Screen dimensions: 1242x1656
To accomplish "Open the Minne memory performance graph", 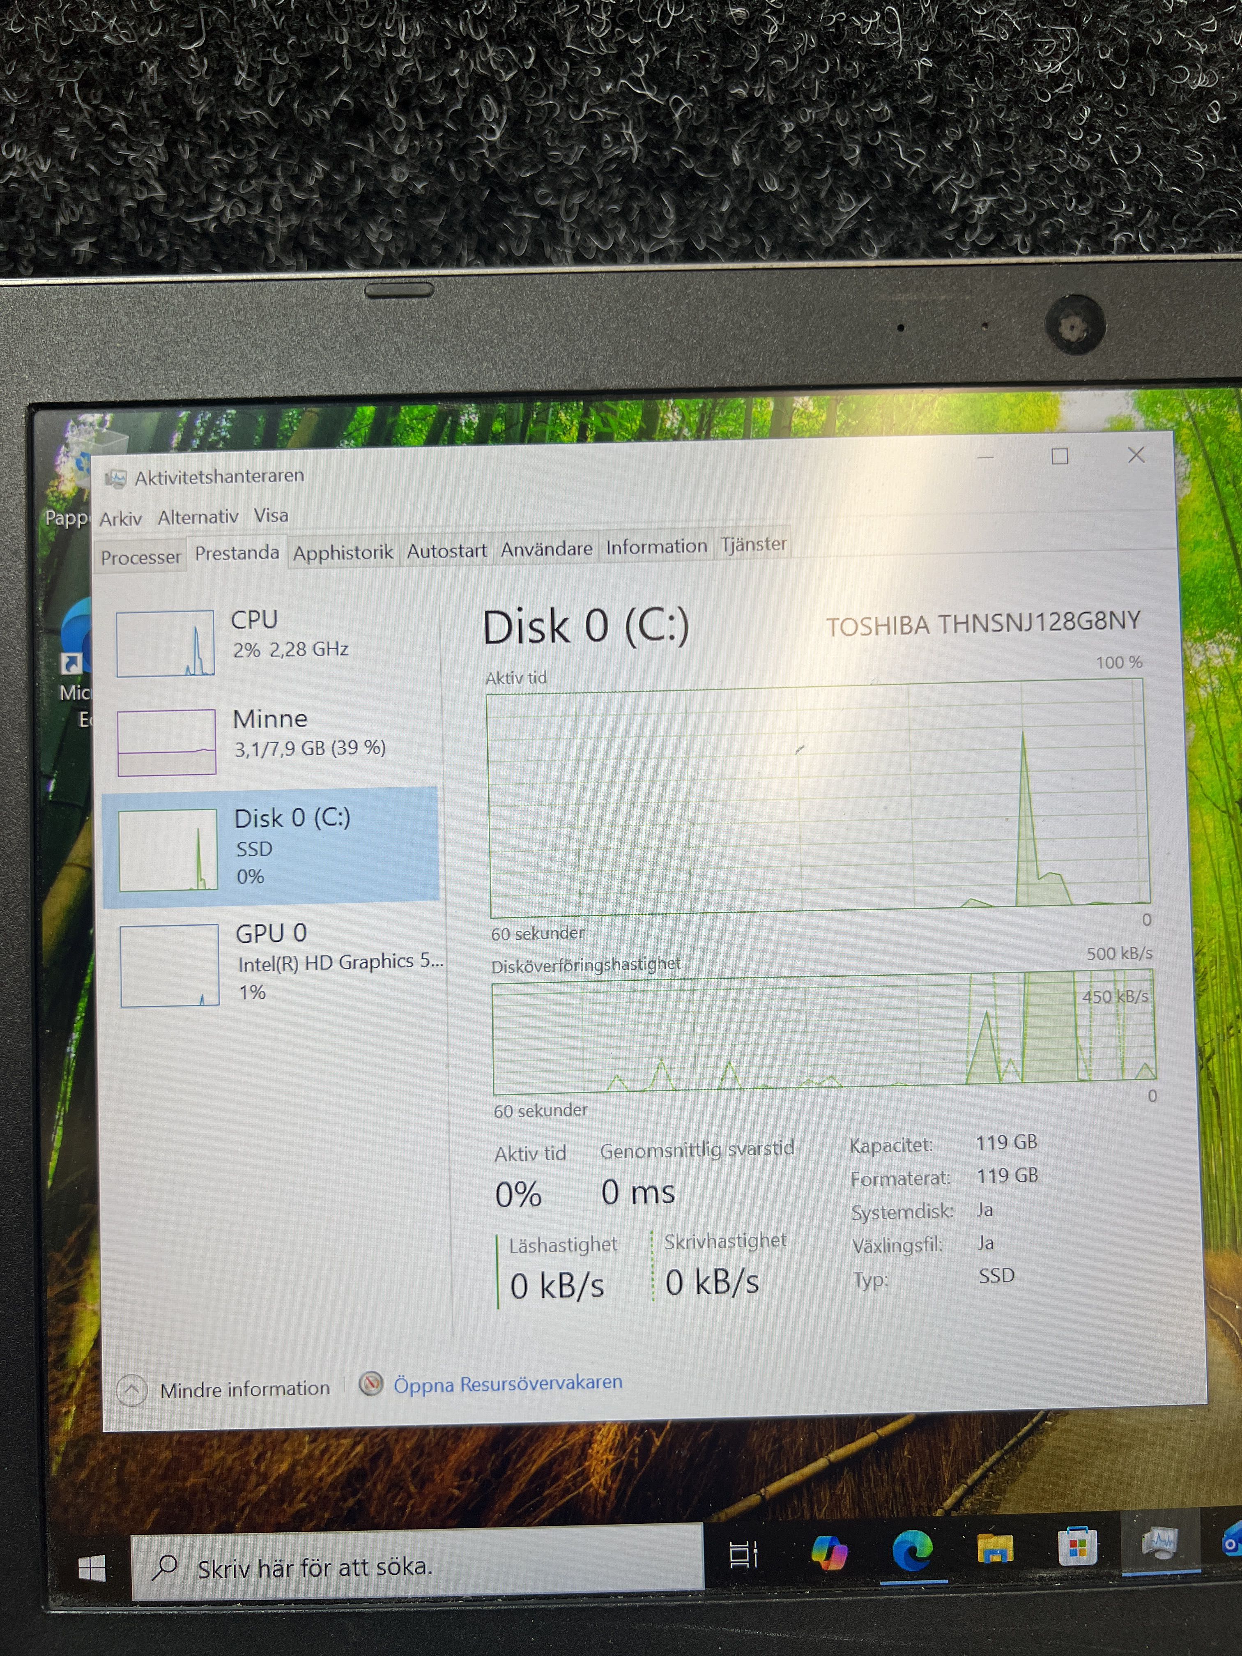I will point(167,742).
